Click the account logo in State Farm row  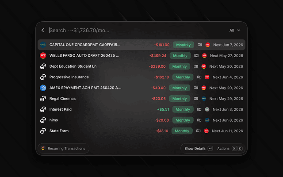(x=207, y=131)
